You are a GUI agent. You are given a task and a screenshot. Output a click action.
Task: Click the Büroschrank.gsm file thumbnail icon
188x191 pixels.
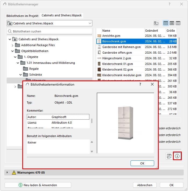coord(99,41)
